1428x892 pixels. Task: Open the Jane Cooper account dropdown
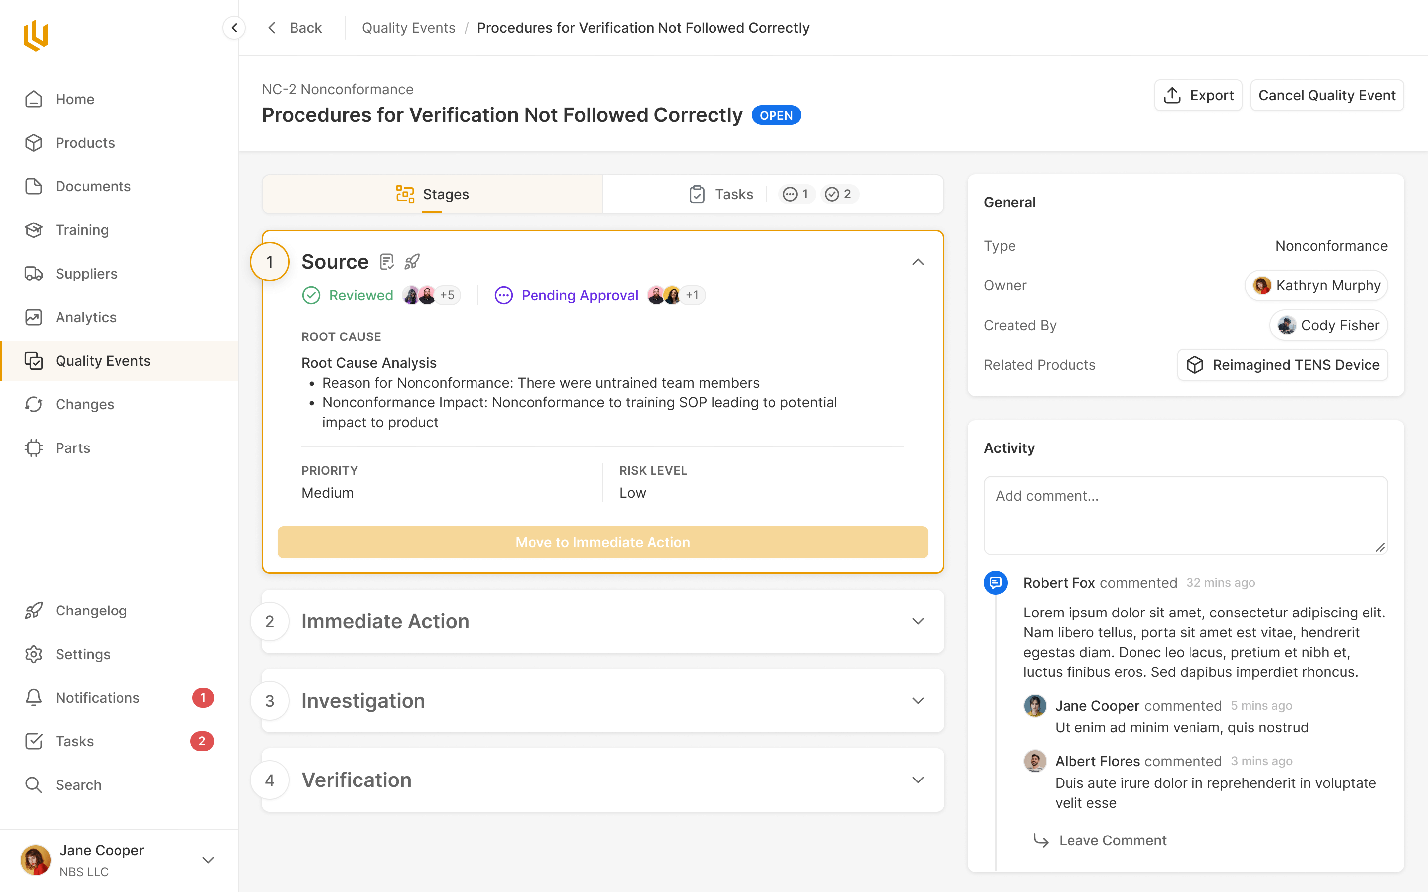click(208, 860)
